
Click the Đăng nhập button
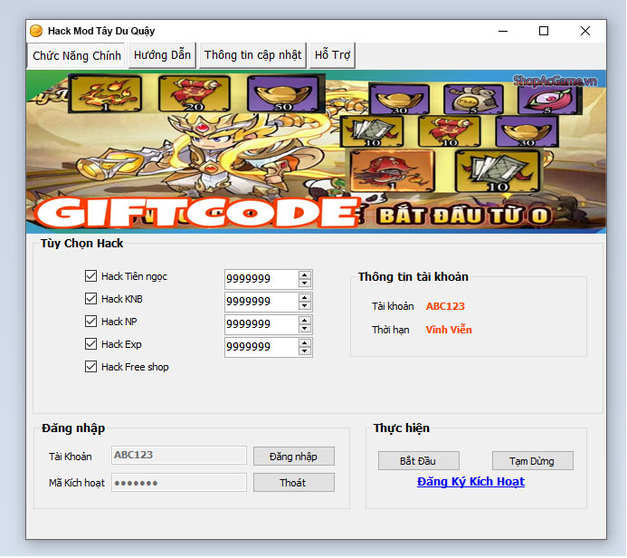click(293, 457)
